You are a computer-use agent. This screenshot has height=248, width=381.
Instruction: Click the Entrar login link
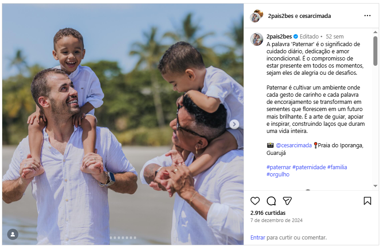[257, 237]
